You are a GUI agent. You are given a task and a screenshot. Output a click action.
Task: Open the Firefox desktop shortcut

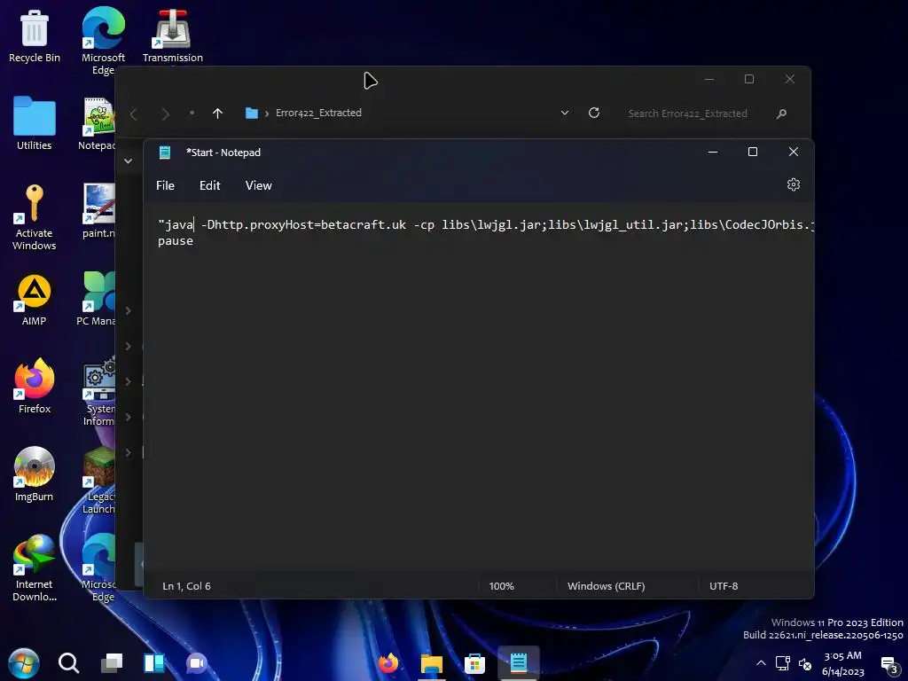pos(35,386)
